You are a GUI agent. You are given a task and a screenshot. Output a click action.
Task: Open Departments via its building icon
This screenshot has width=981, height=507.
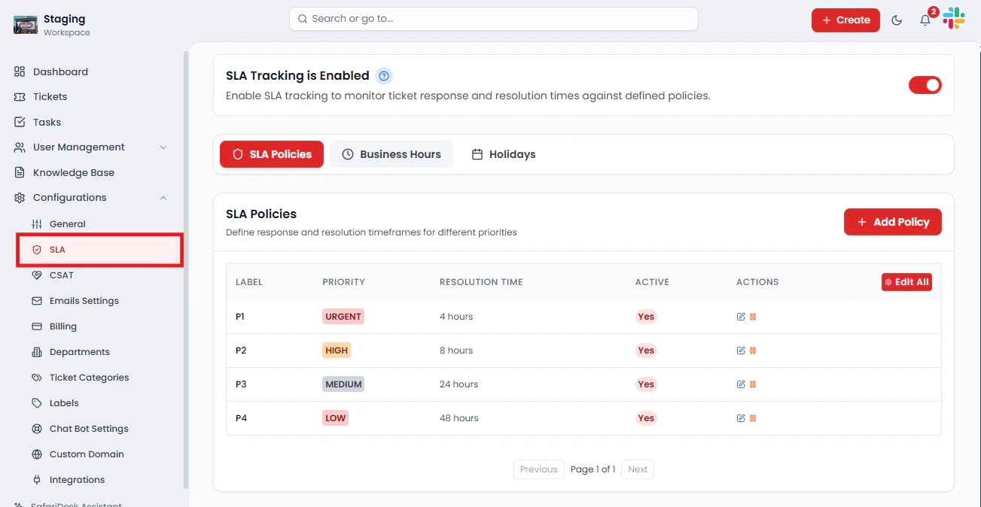click(36, 352)
